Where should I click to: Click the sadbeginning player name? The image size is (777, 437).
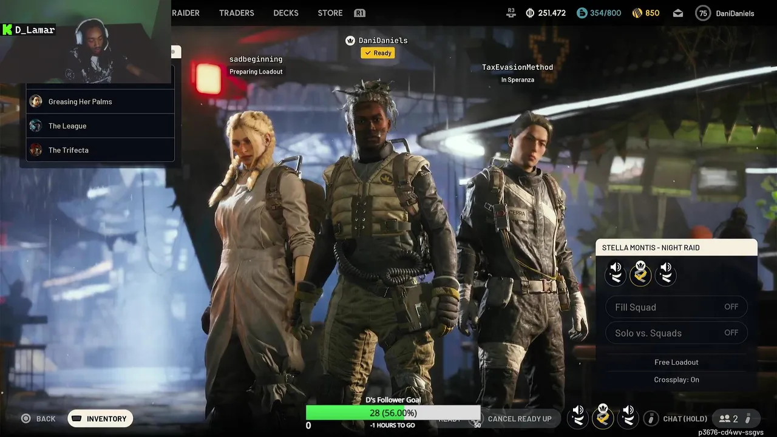coord(256,59)
